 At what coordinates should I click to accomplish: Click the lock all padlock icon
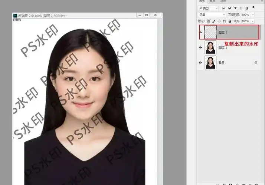pyautogui.click(x=230, y=21)
